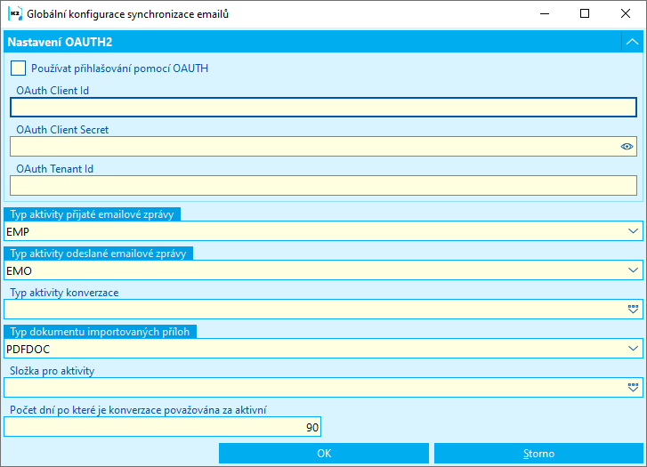
Task: Click the OAuth Client Secret label
Action: point(62,130)
